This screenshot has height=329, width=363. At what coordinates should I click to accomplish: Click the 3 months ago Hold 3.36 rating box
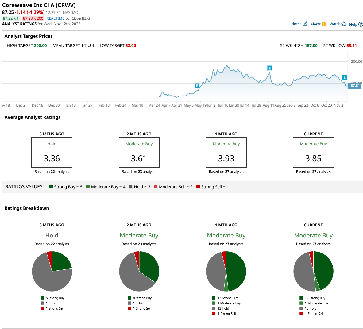(52, 152)
